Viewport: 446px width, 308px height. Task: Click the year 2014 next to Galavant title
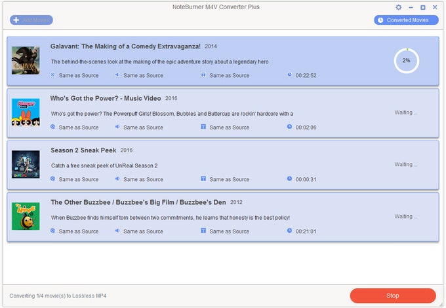(211, 46)
